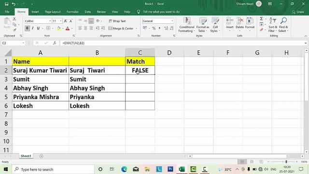Switch to the Formulas tab

tap(72, 12)
